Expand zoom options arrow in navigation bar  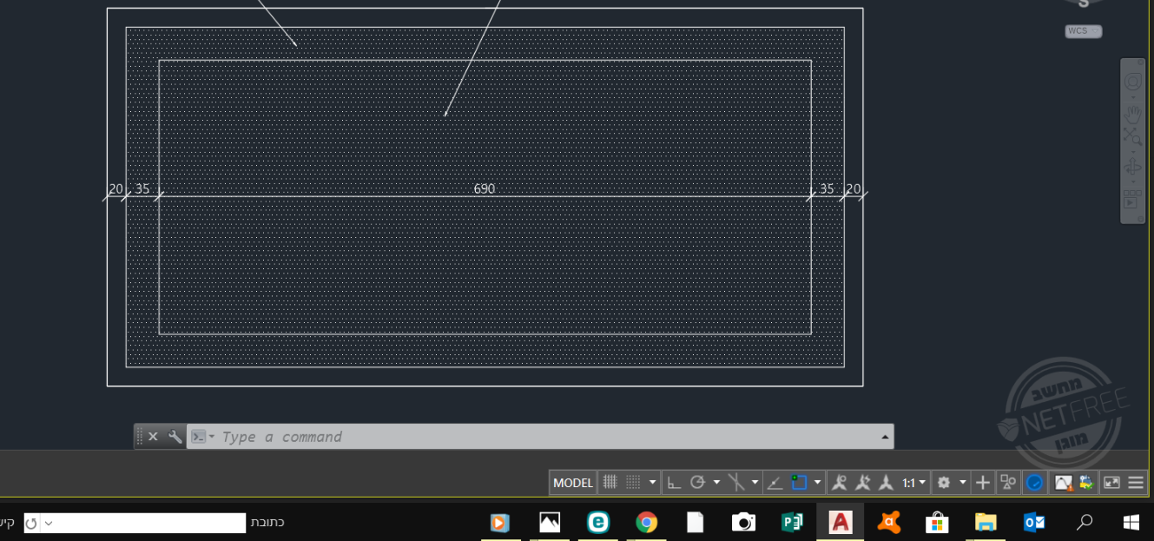(x=1133, y=150)
